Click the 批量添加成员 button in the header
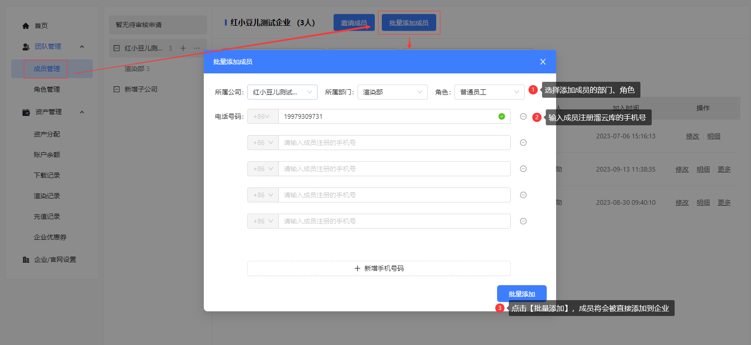This screenshot has height=345, width=751. pyautogui.click(x=409, y=23)
